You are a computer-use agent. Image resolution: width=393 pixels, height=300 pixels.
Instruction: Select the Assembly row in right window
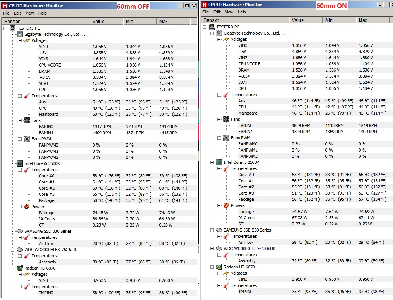click(315, 261)
